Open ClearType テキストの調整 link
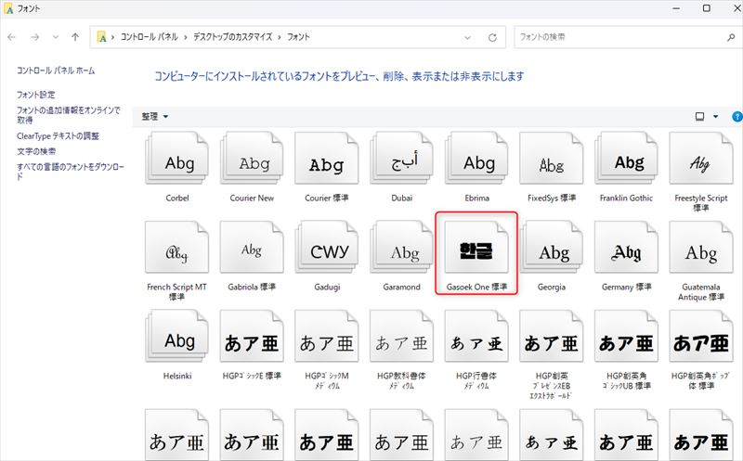 coord(58,135)
